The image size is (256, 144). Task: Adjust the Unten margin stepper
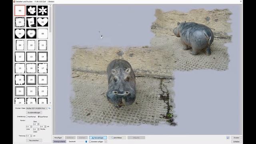pos(38,129)
